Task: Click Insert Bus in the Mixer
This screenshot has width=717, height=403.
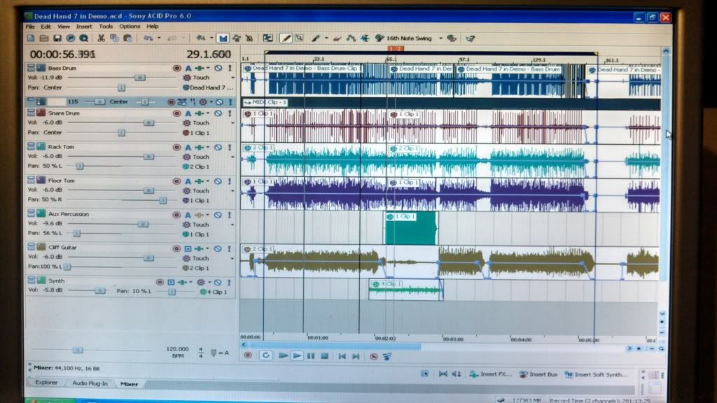Action: (538, 374)
